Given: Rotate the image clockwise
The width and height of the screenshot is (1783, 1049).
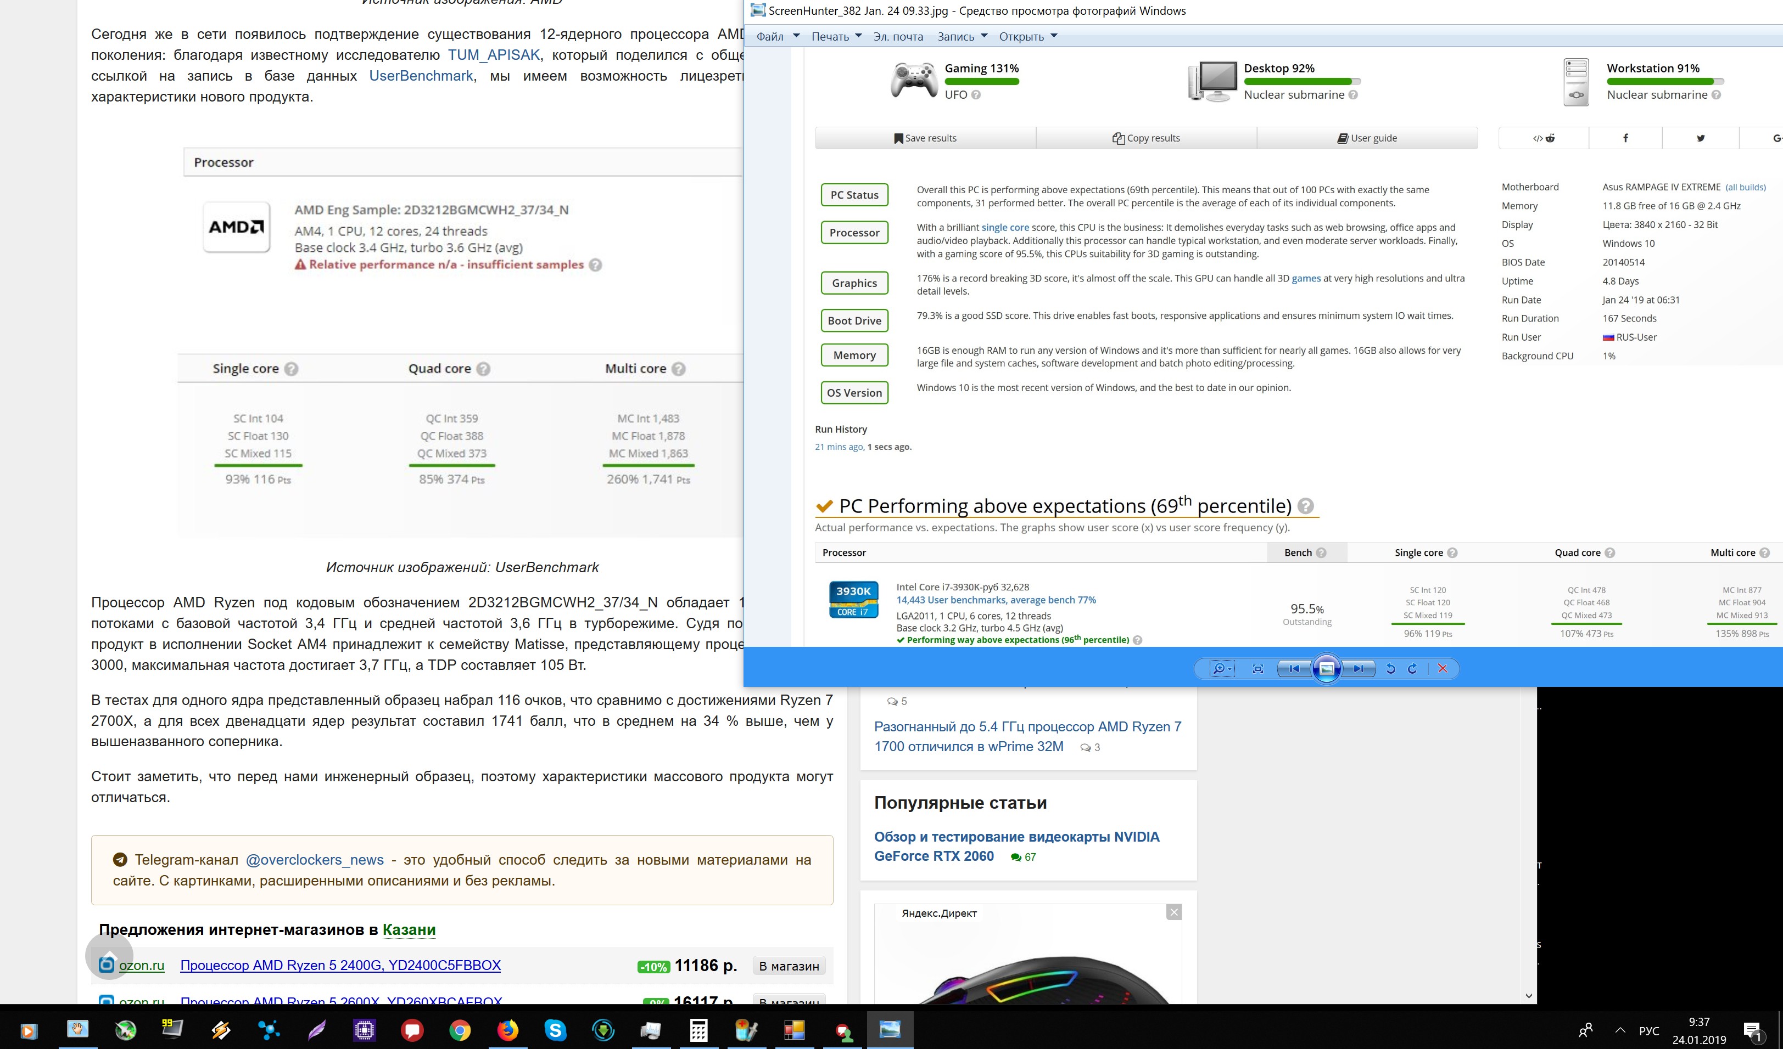Looking at the screenshot, I should coord(1413,669).
